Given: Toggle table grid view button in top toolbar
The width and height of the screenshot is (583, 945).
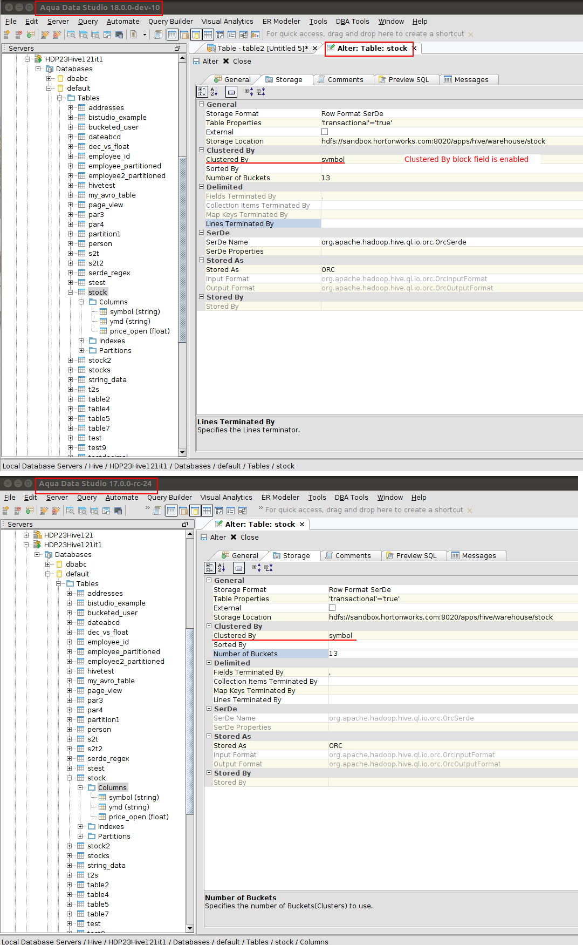Looking at the screenshot, I should click(x=208, y=34).
